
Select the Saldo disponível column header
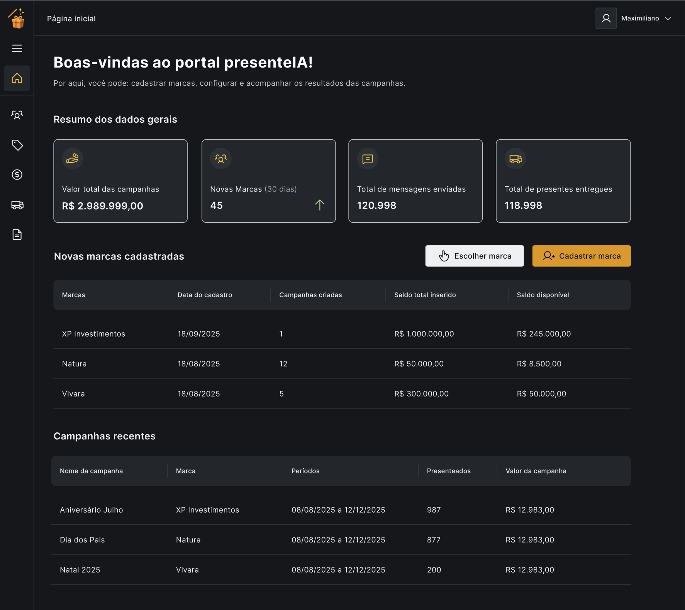(x=543, y=295)
